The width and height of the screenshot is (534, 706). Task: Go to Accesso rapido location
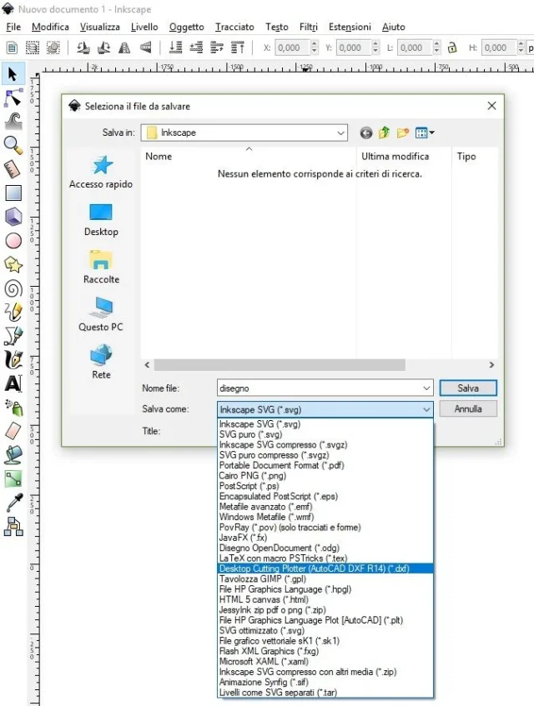click(101, 173)
